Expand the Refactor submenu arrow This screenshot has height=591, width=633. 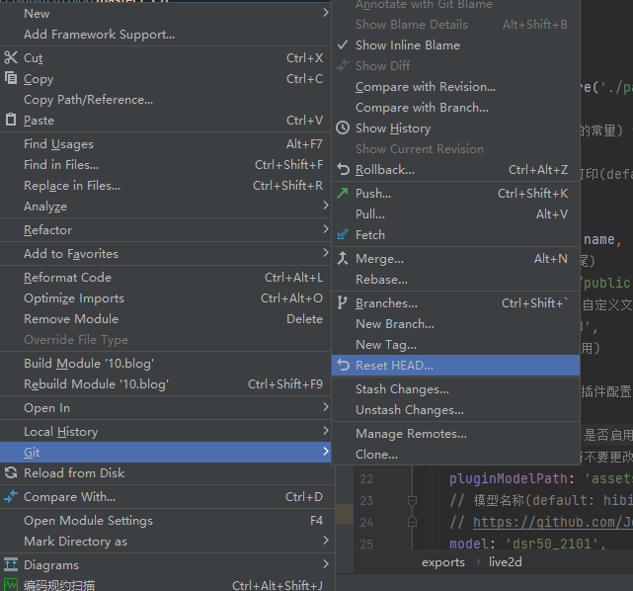point(325,229)
